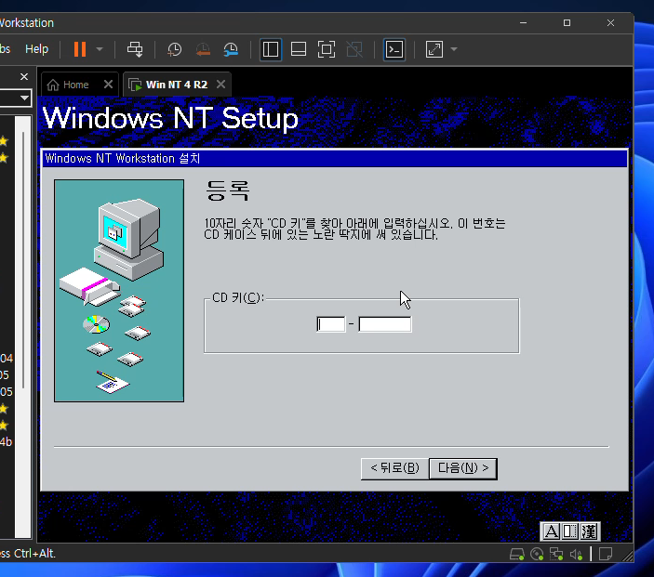The image size is (654, 577).
Task: Click the Unity mode icon
Action: (x=354, y=49)
